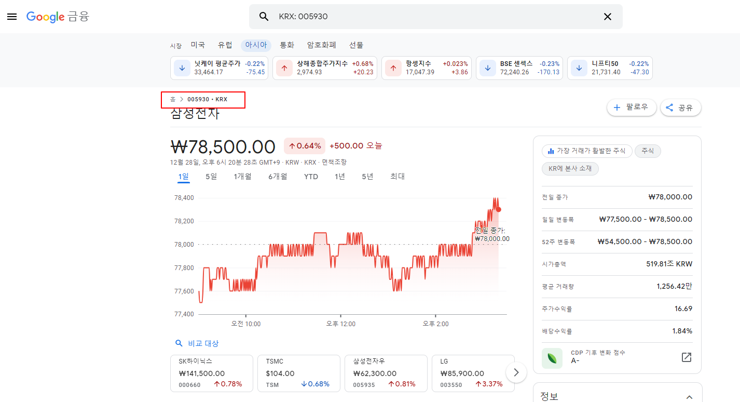Click the magnifier icon beside 비교 대상
The image size is (740, 402).
[x=179, y=343]
